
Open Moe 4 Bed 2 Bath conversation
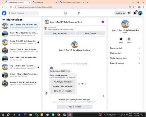[x=20, y=59]
